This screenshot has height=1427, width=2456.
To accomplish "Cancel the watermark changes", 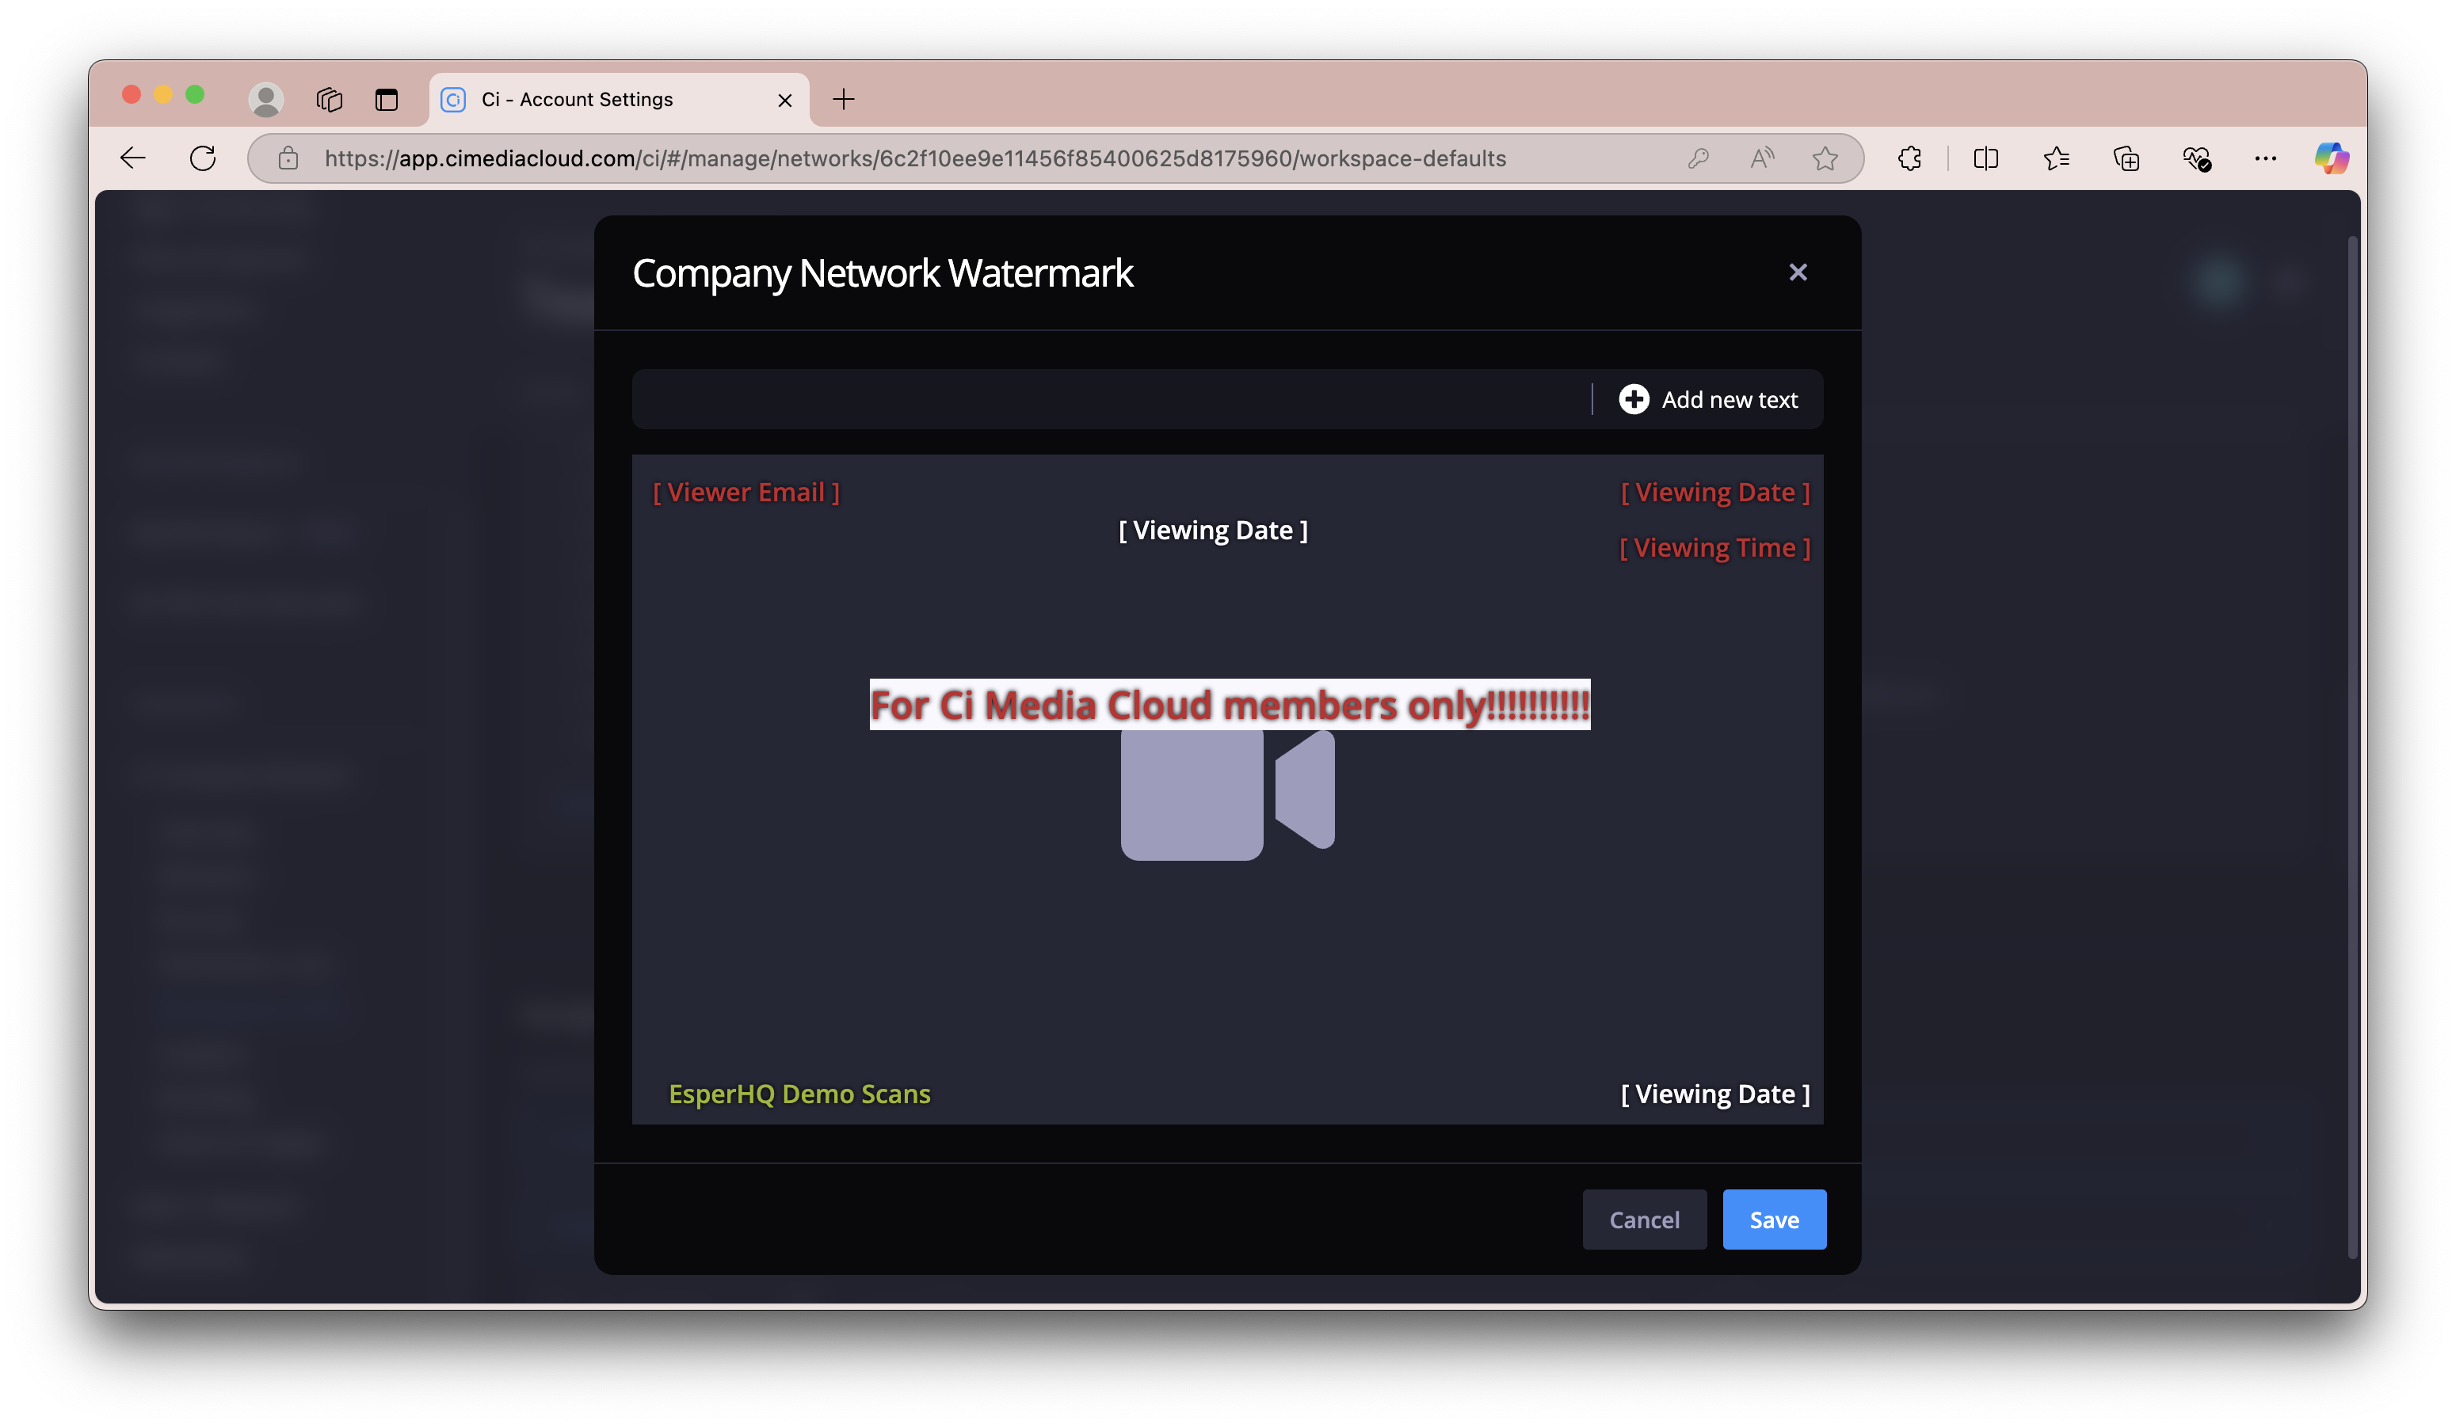I will pos(1644,1220).
